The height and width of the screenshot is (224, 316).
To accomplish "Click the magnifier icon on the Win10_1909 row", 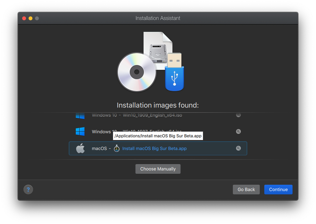I will [x=238, y=115].
